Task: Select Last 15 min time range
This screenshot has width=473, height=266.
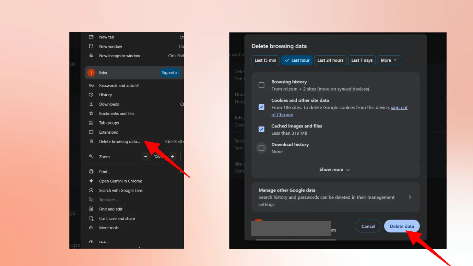Action: 265,60
